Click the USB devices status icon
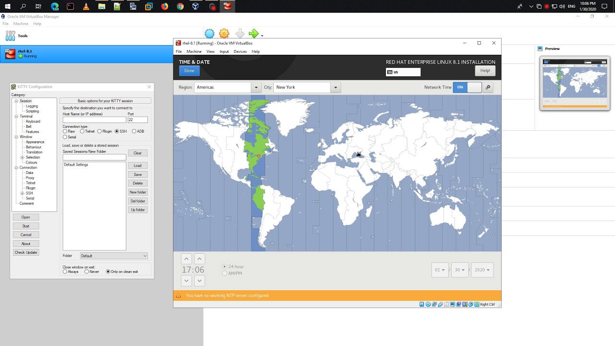 [440, 304]
